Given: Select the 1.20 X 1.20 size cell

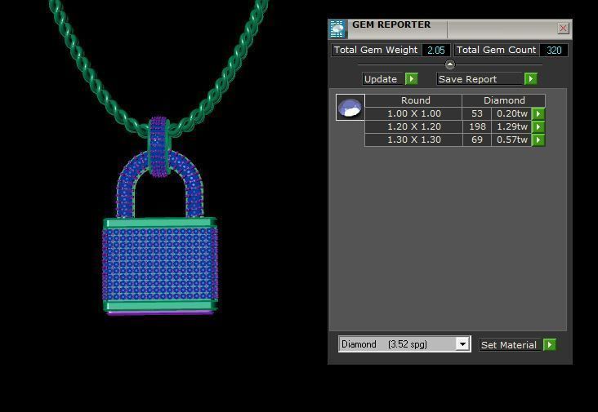Looking at the screenshot, I should click(414, 126).
